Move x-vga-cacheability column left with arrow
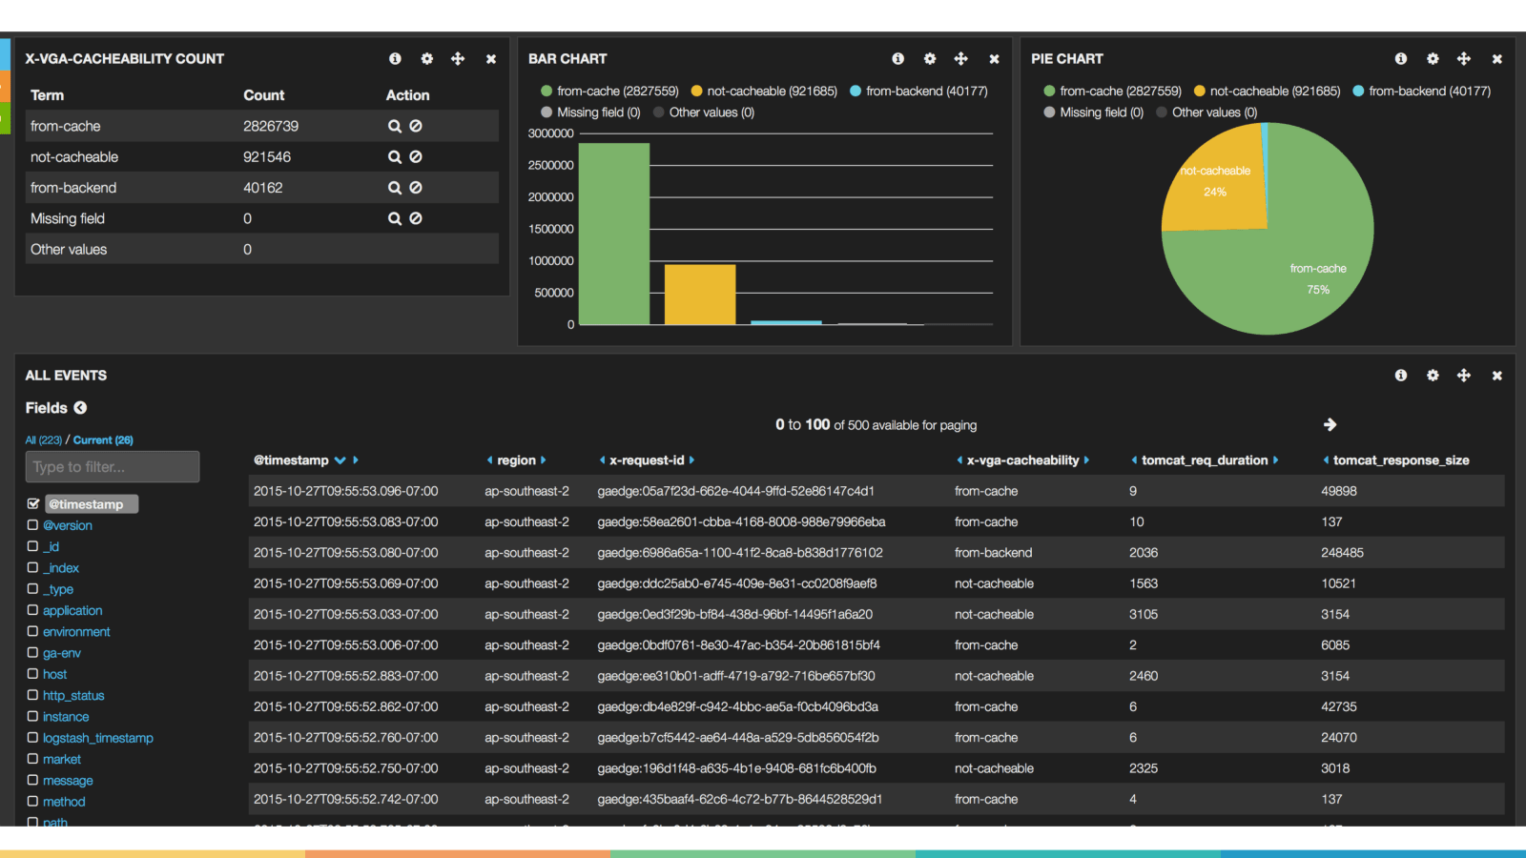Viewport: 1526px width, 858px height. [959, 460]
